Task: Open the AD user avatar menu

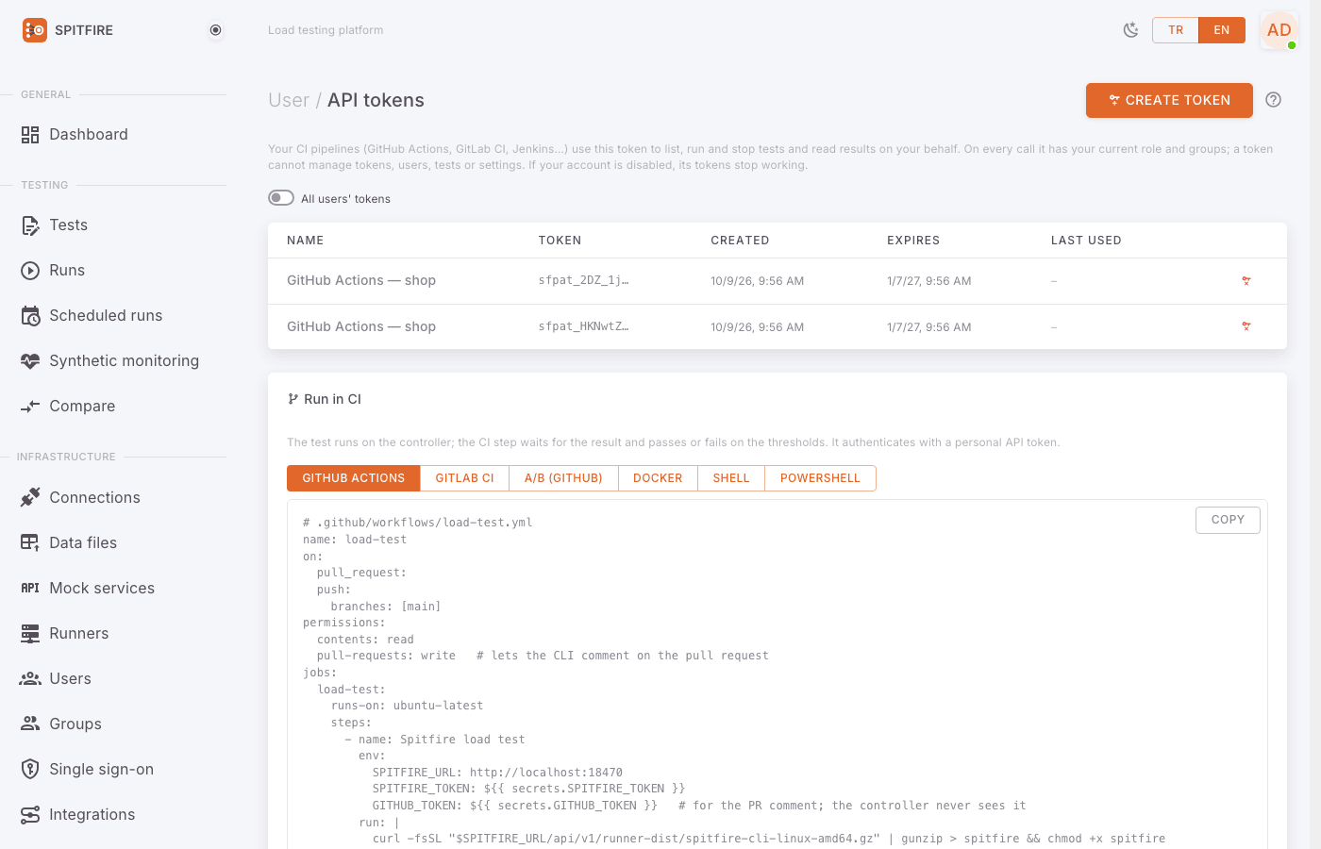Action: click(x=1279, y=30)
